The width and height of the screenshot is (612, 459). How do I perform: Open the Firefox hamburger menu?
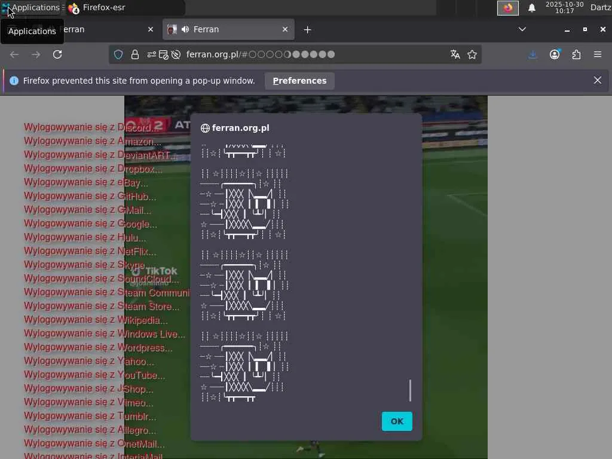pos(598,54)
